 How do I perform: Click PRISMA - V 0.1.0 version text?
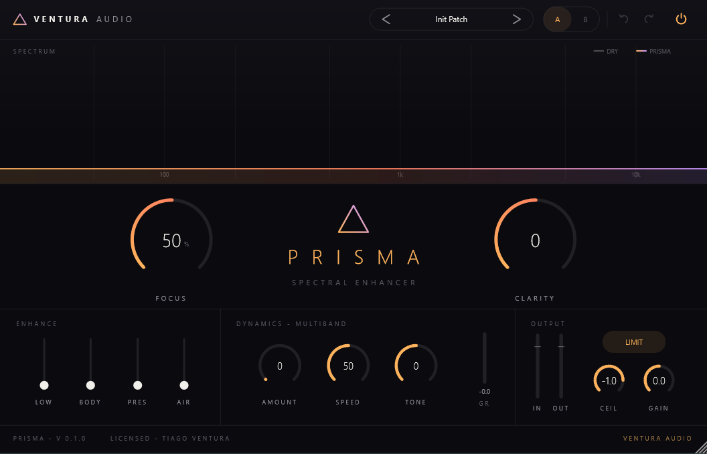tap(50, 438)
